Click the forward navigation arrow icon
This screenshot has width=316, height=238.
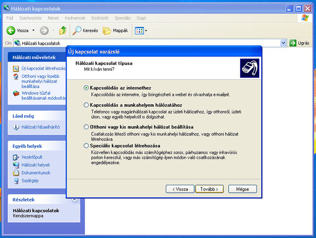coord(44,31)
